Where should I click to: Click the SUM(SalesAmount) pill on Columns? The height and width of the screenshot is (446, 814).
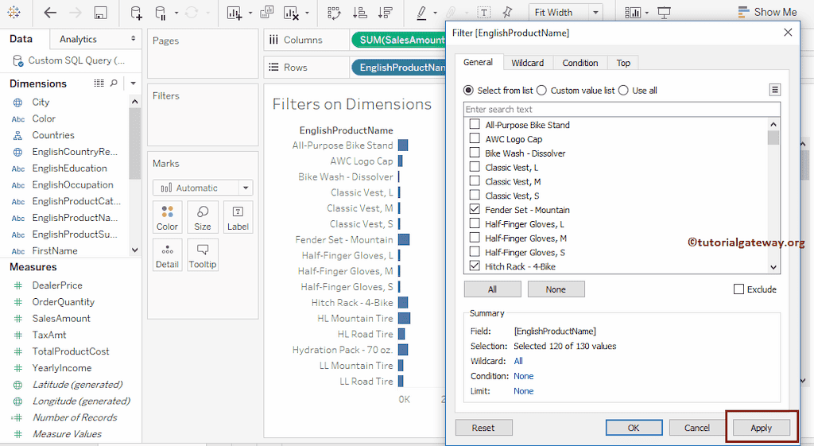[x=399, y=40]
